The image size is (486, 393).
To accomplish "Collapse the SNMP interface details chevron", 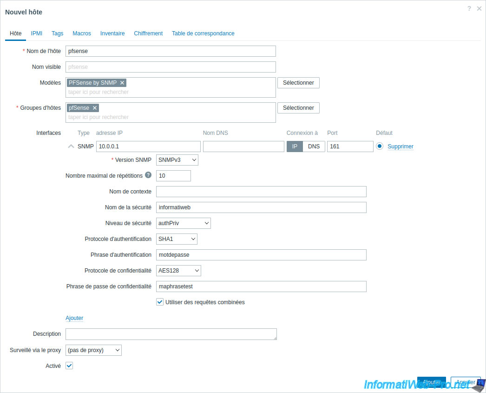I will 71,147.
